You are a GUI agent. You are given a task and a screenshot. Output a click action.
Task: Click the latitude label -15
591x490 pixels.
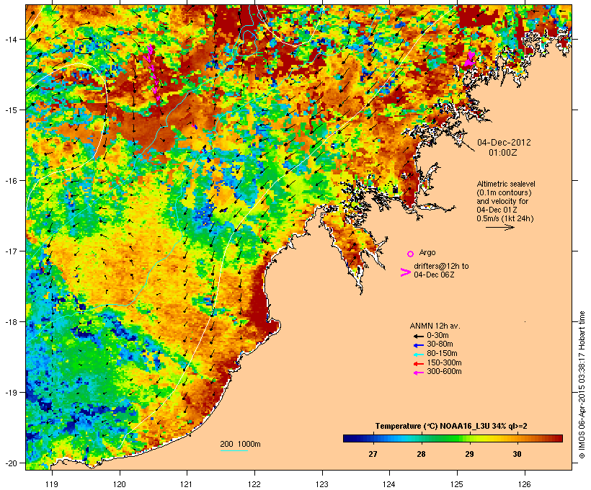click(10, 110)
